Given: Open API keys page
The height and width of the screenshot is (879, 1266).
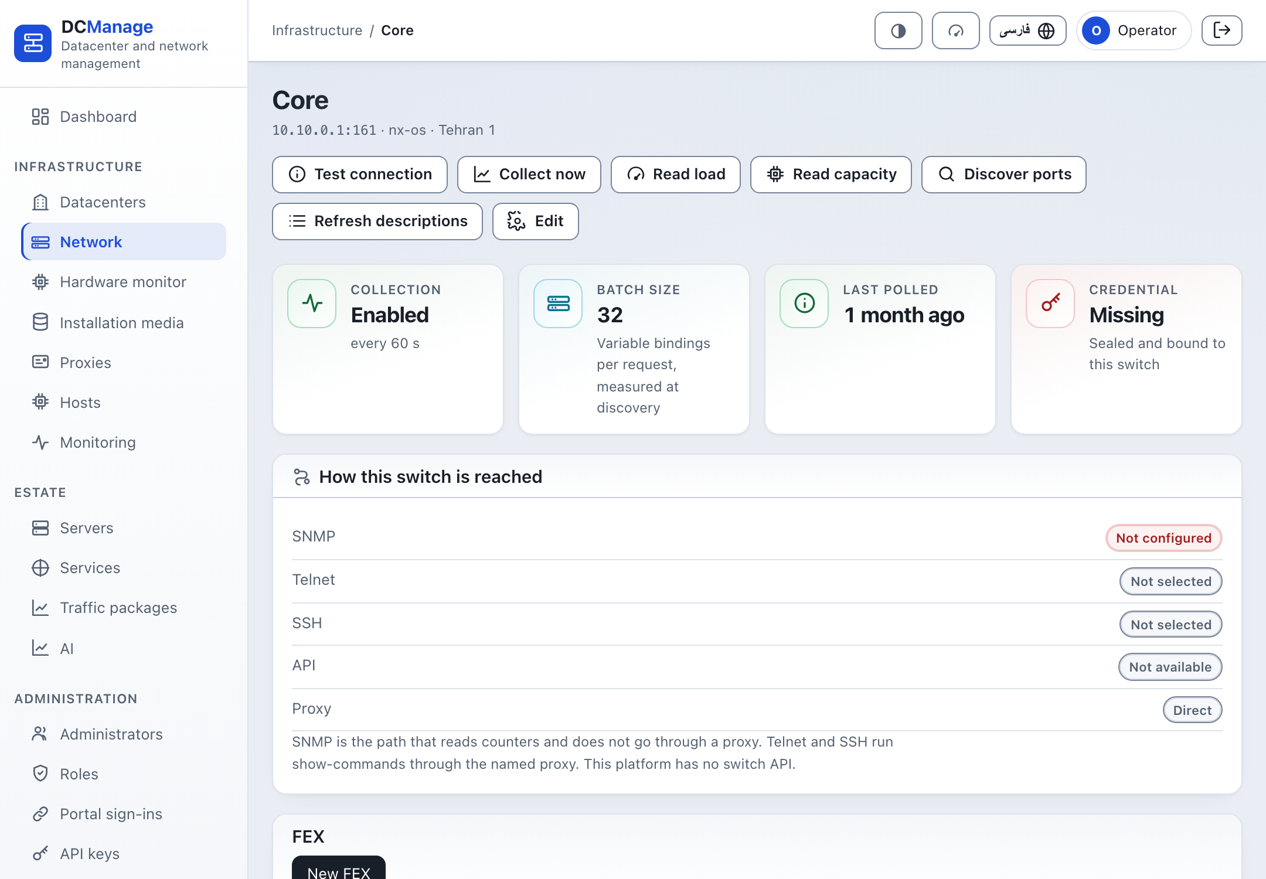Looking at the screenshot, I should pyautogui.click(x=123, y=854).
